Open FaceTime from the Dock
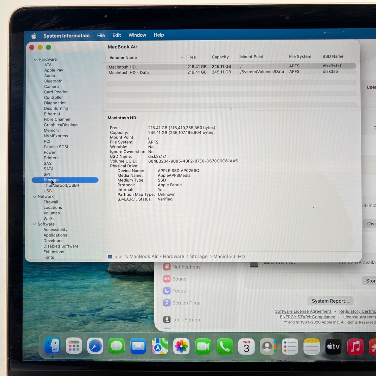 point(203,346)
